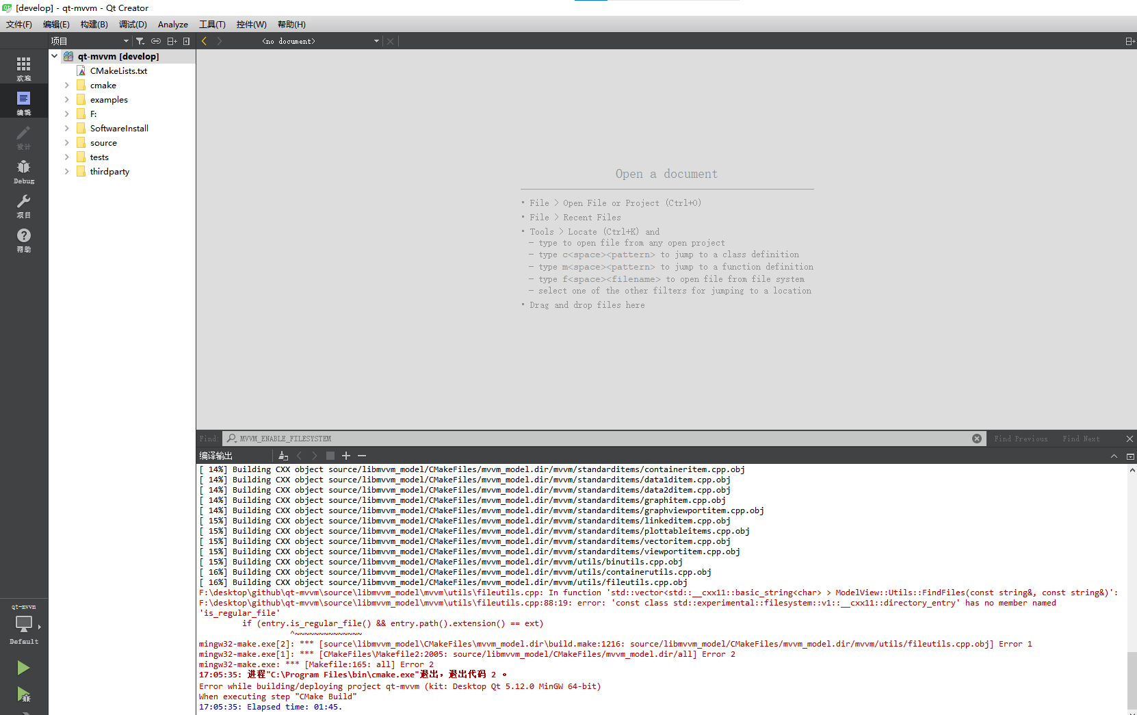The height and width of the screenshot is (715, 1137).
Task: Click the 编译输出 pane title
Action: 216,456
